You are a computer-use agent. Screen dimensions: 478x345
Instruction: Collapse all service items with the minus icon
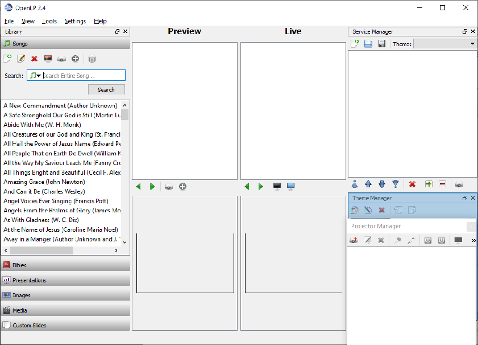click(442, 184)
